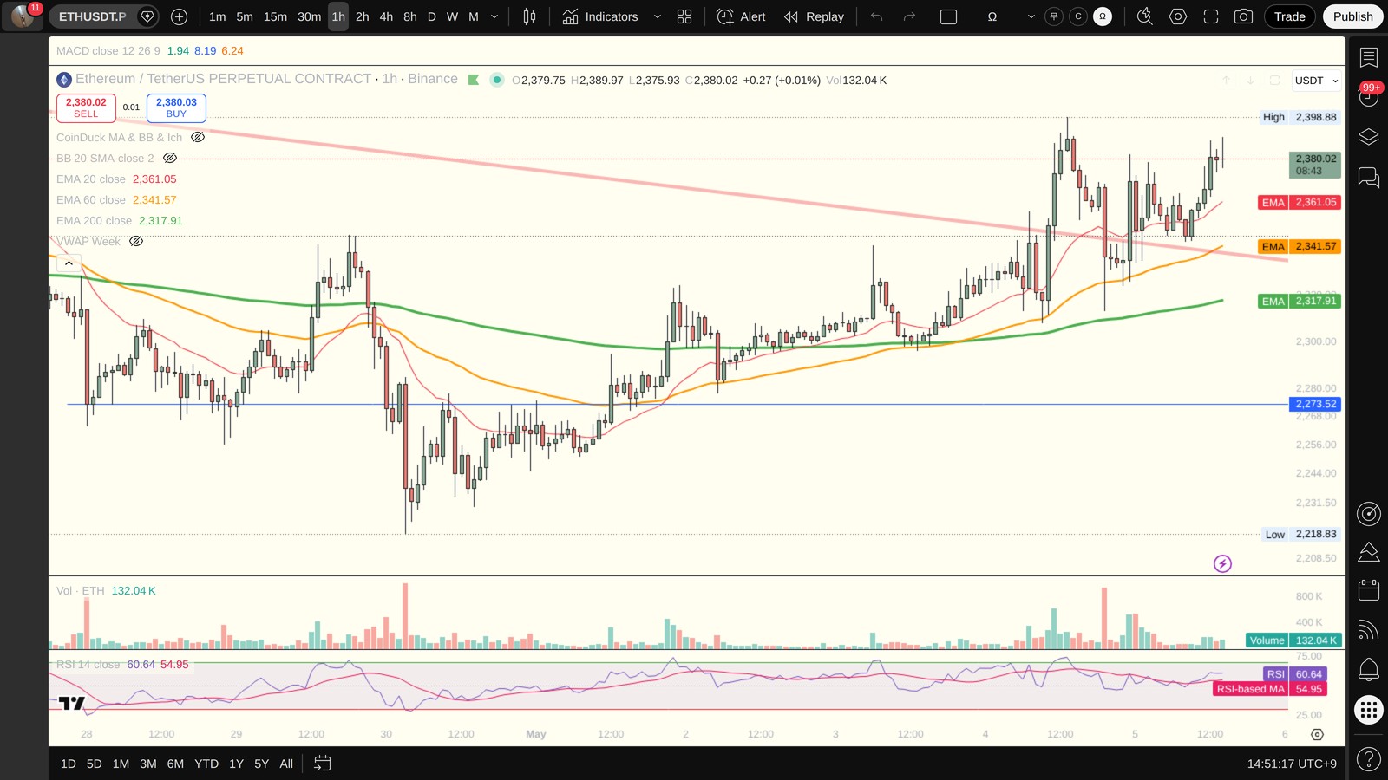Open the layout setup square icon

pos(948,16)
